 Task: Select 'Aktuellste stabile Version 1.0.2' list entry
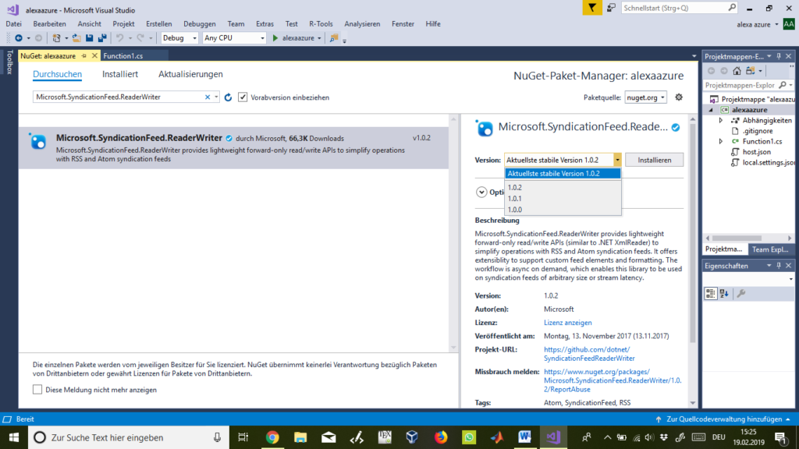tap(563, 174)
